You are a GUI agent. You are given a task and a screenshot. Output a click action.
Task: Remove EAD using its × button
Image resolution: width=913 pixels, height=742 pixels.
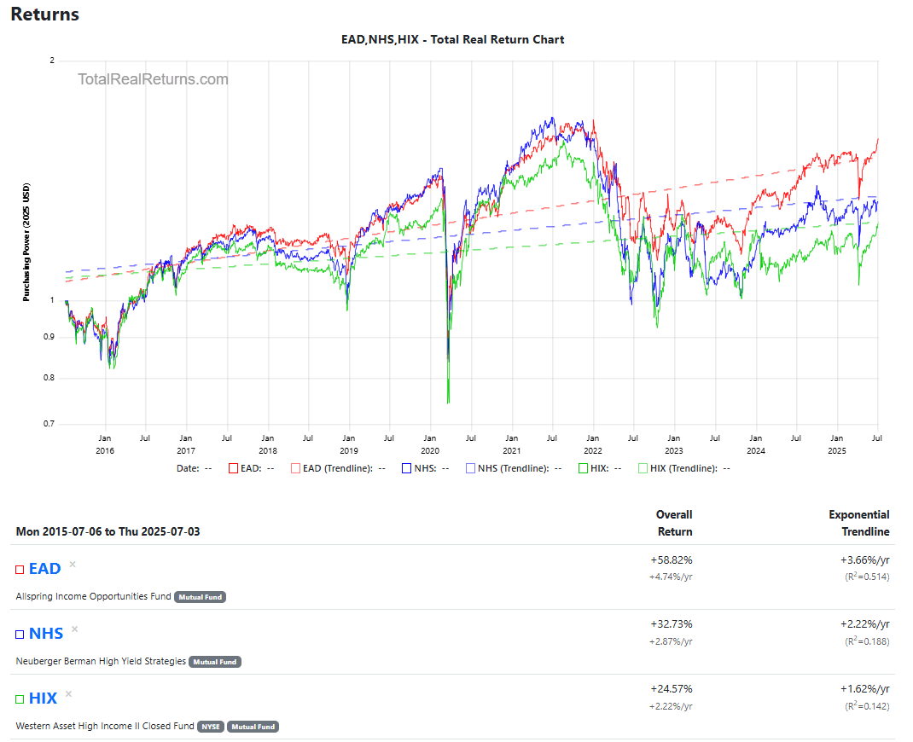tap(73, 565)
